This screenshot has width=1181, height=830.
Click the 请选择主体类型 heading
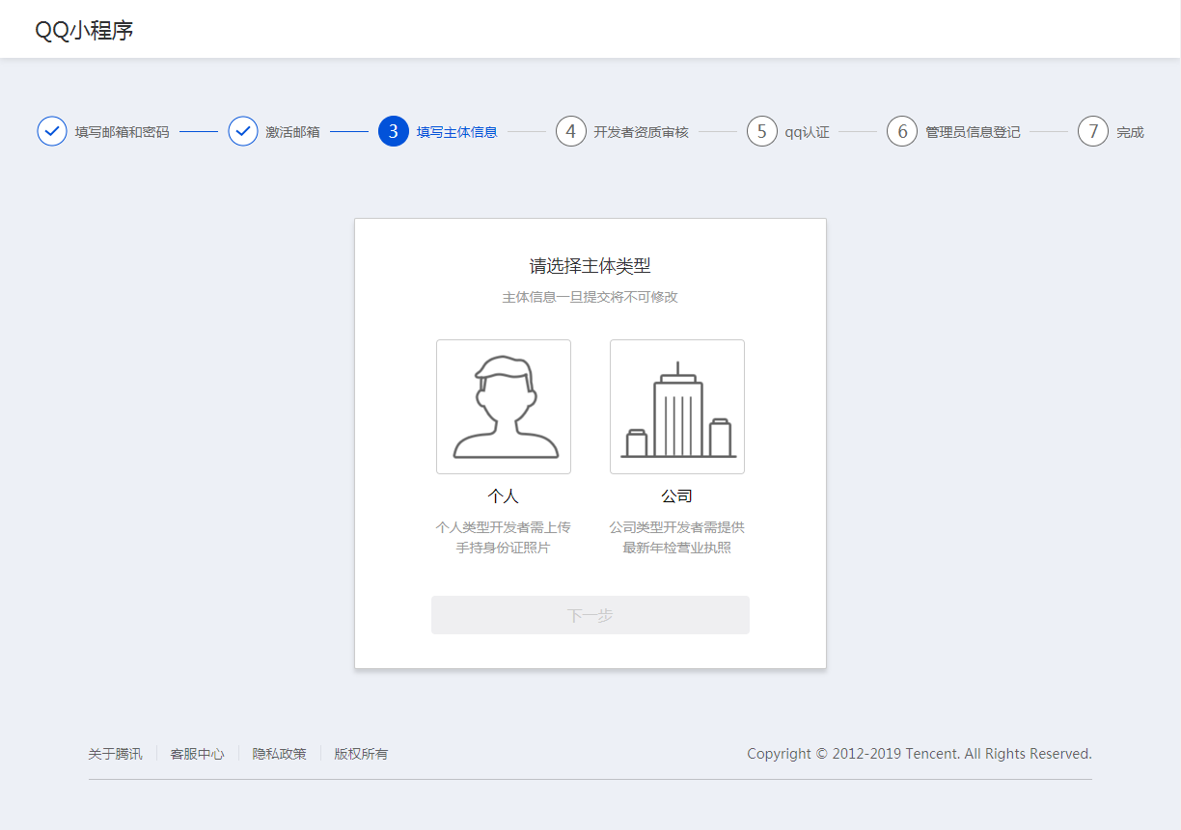[x=590, y=266]
